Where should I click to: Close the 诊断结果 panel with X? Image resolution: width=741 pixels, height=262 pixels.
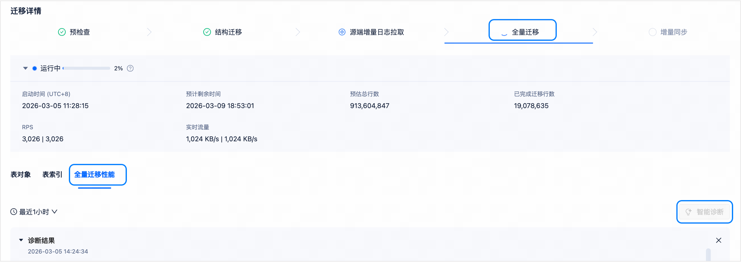point(718,240)
